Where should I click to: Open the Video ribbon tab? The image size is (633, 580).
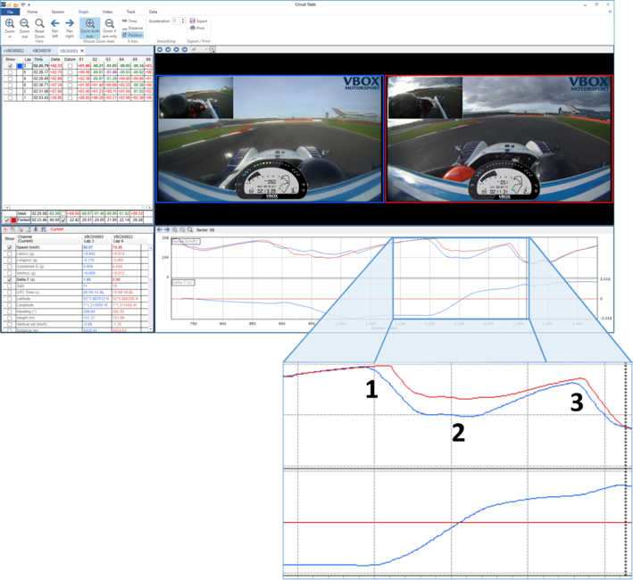[107, 12]
